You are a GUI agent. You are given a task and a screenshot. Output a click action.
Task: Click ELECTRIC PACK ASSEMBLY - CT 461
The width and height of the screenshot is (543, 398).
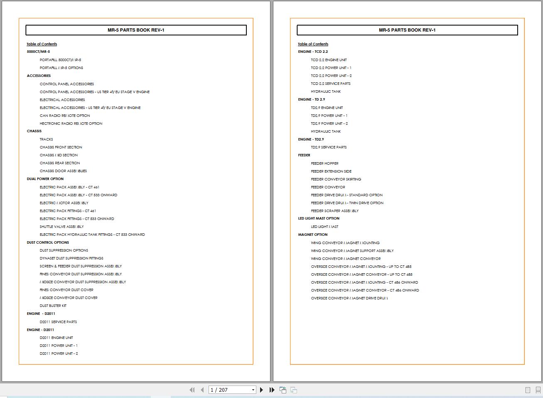(69, 187)
